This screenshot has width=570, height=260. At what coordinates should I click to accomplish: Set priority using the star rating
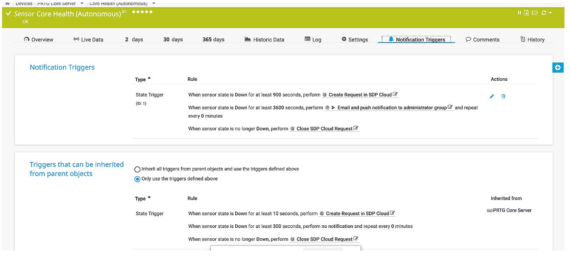click(142, 12)
